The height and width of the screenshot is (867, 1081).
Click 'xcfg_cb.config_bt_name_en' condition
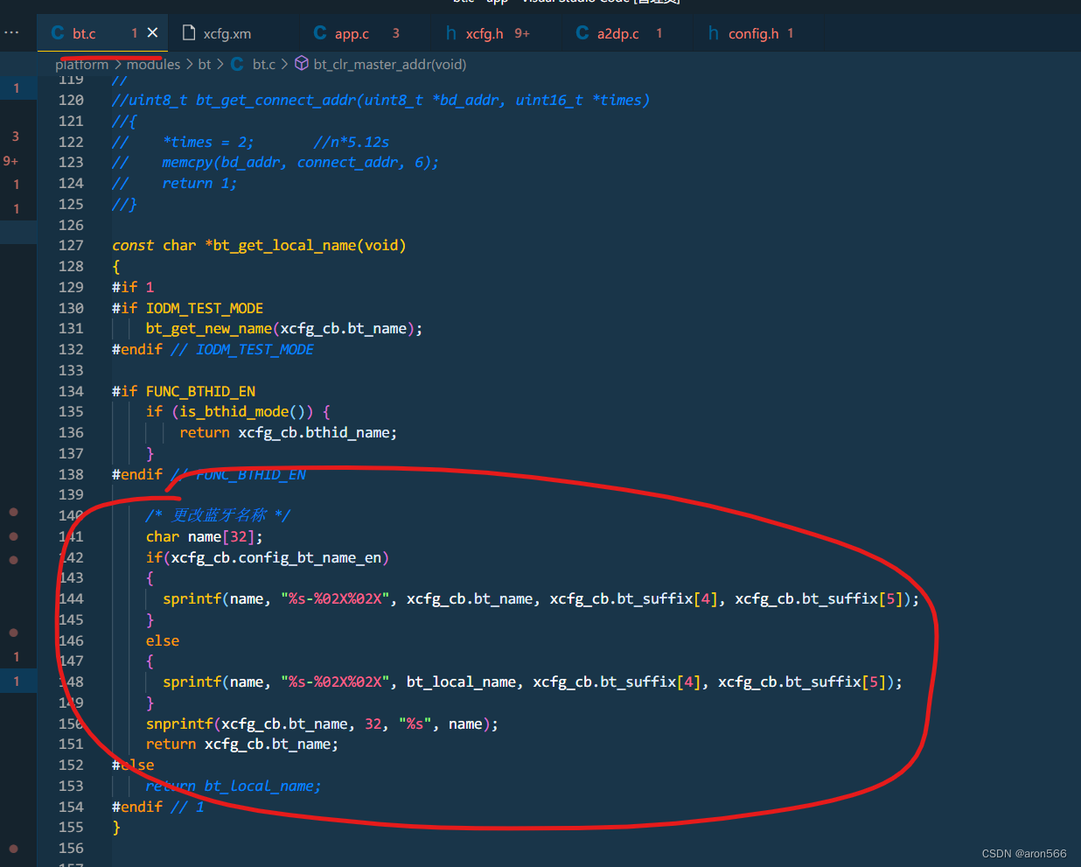(x=276, y=558)
